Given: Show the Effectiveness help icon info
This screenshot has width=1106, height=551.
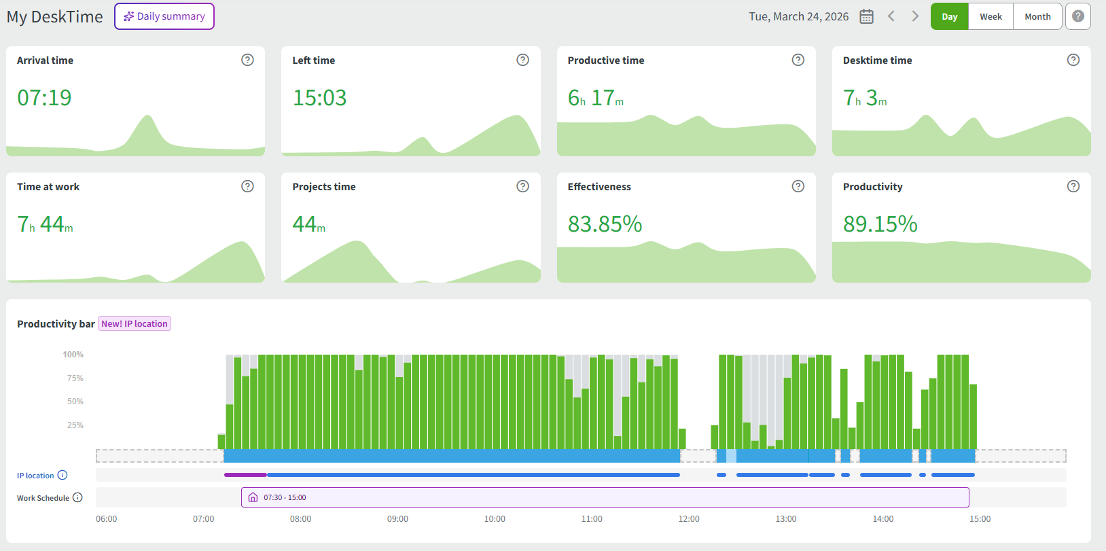Looking at the screenshot, I should [798, 186].
